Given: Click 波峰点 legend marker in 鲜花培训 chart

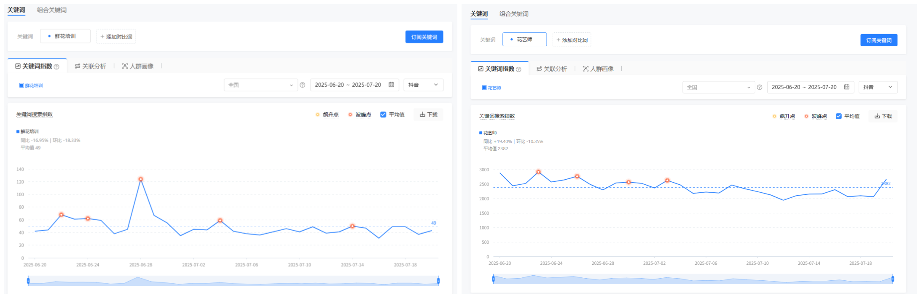Looking at the screenshot, I should [350, 114].
